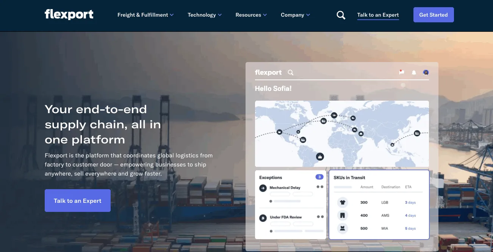
Task: Click the SKUs in Transit card
Action: tap(379, 205)
